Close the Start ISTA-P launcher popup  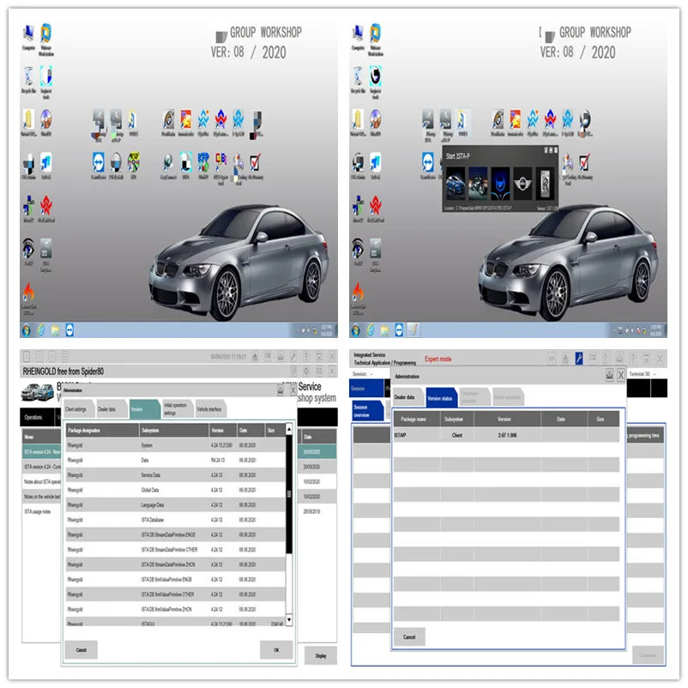(556, 150)
